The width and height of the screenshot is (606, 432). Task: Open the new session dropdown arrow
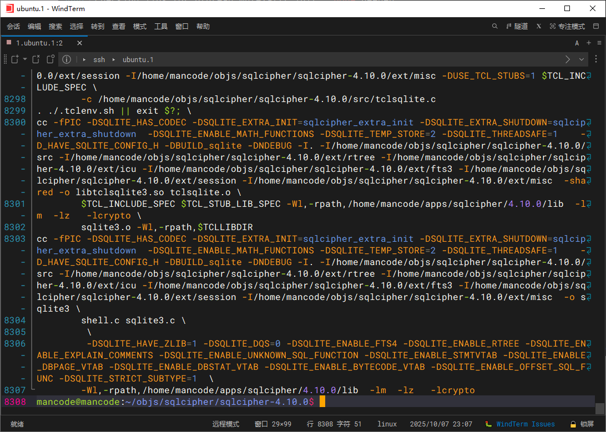[24, 59]
